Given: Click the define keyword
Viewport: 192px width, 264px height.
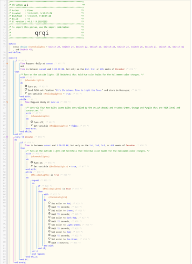Looking at the screenshot, I should tap(12, 44).
